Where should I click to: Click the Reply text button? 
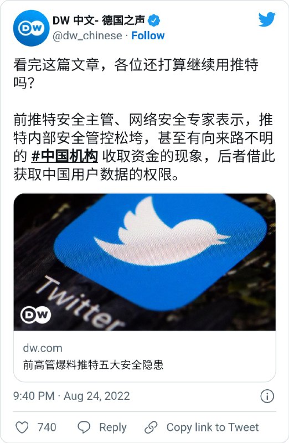(x=113, y=427)
